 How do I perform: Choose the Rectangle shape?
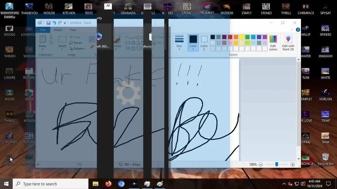[128, 43]
